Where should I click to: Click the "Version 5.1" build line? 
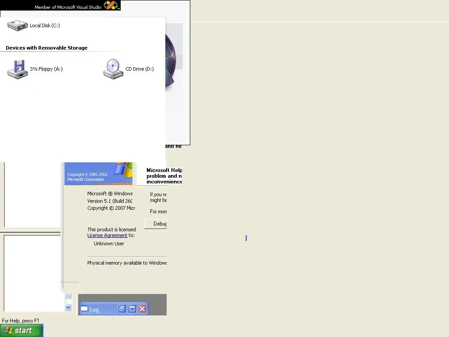click(110, 201)
